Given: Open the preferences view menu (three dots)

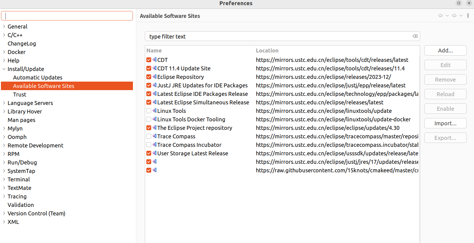Looking at the screenshot, I should (468, 15).
